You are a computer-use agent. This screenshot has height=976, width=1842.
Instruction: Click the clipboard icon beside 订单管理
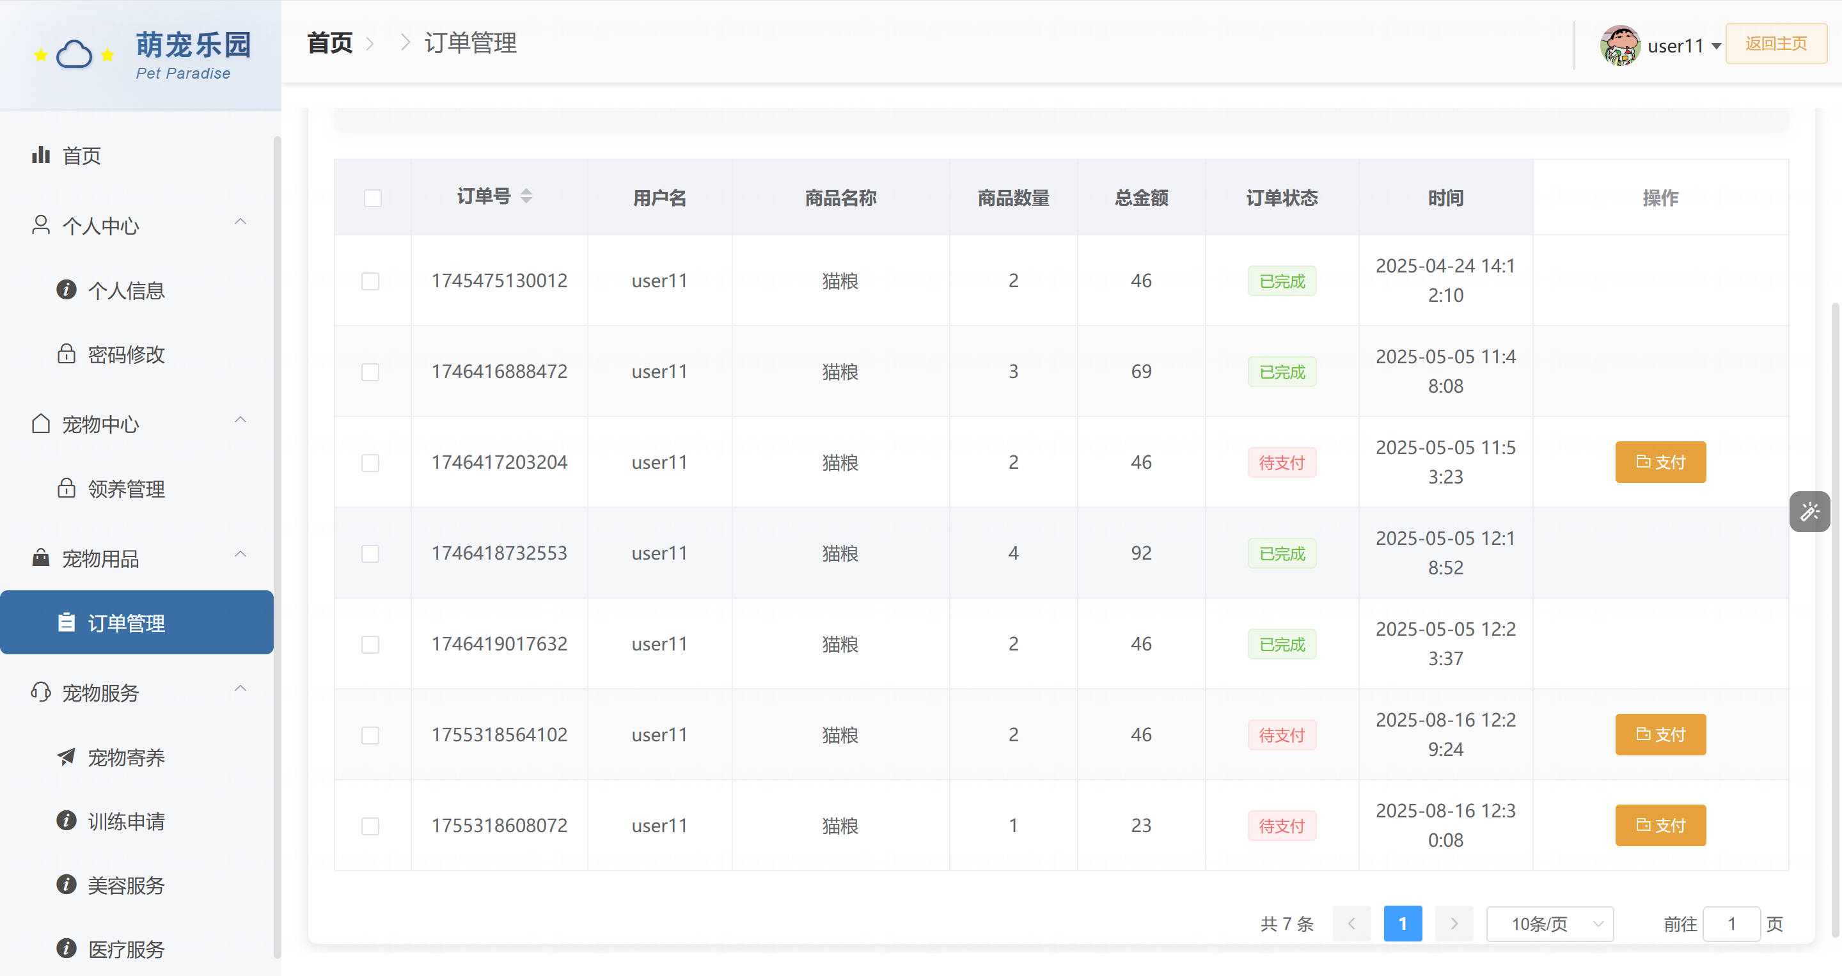click(x=67, y=622)
